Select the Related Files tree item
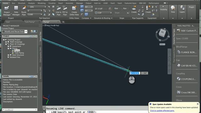Image resolution: width=201 pixels, height=113 pixels. tap(15, 57)
